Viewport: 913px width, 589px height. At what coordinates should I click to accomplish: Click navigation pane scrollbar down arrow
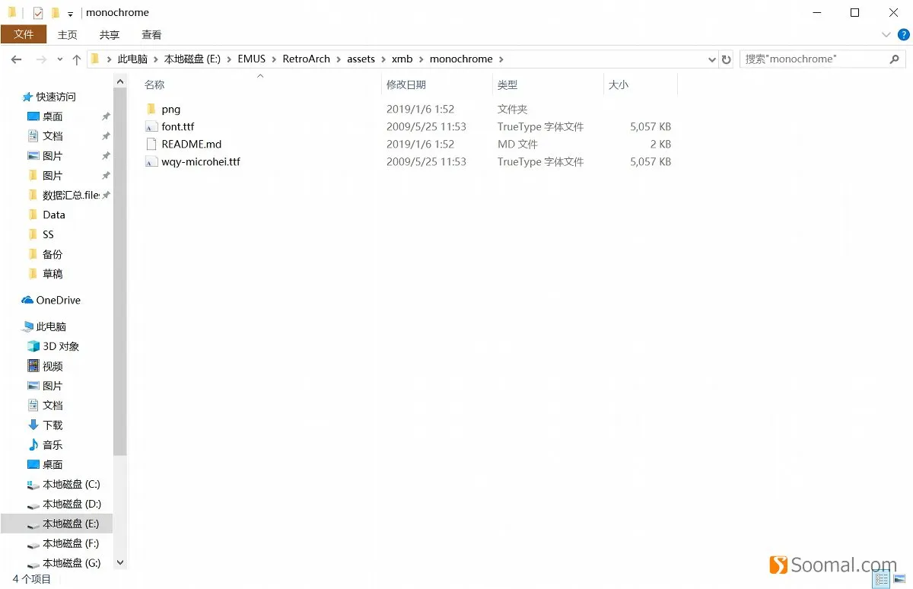pos(119,562)
